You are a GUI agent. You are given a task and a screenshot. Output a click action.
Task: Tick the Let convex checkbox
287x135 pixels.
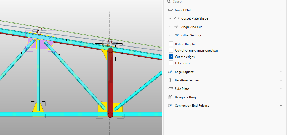pos(171,63)
